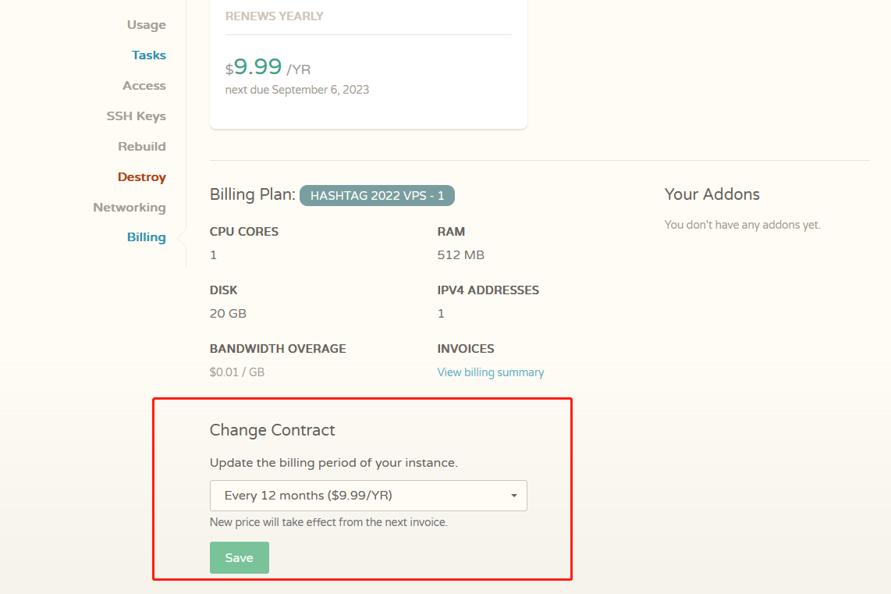Click the caret arrow of contract selector
891x594 pixels.
point(514,496)
